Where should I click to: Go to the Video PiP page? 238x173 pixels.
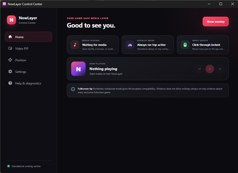point(28,48)
